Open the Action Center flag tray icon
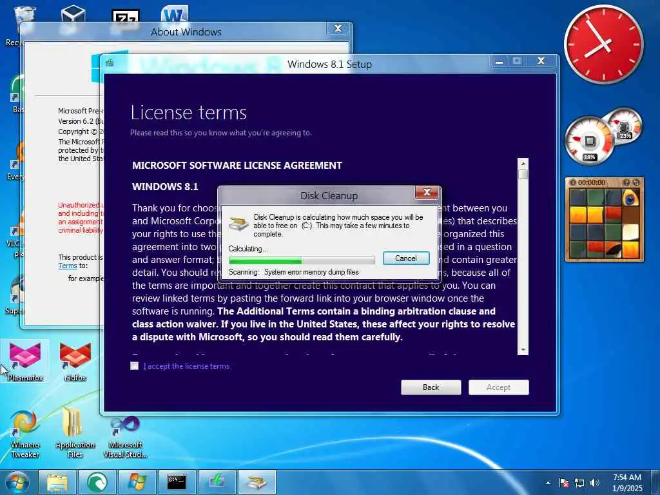Viewport: 660px width, 495px height. [x=564, y=483]
